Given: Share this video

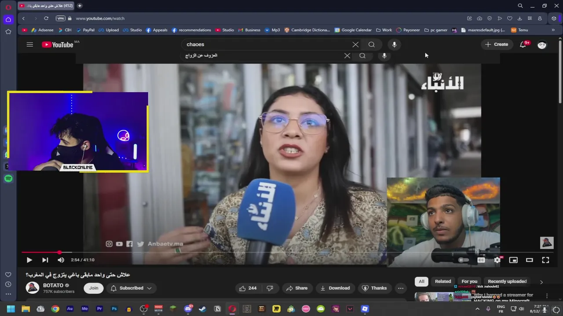Looking at the screenshot, I should (297, 288).
